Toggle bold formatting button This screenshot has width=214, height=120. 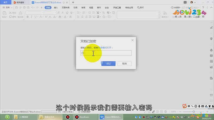pyautogui.click(x=28, y=17)
